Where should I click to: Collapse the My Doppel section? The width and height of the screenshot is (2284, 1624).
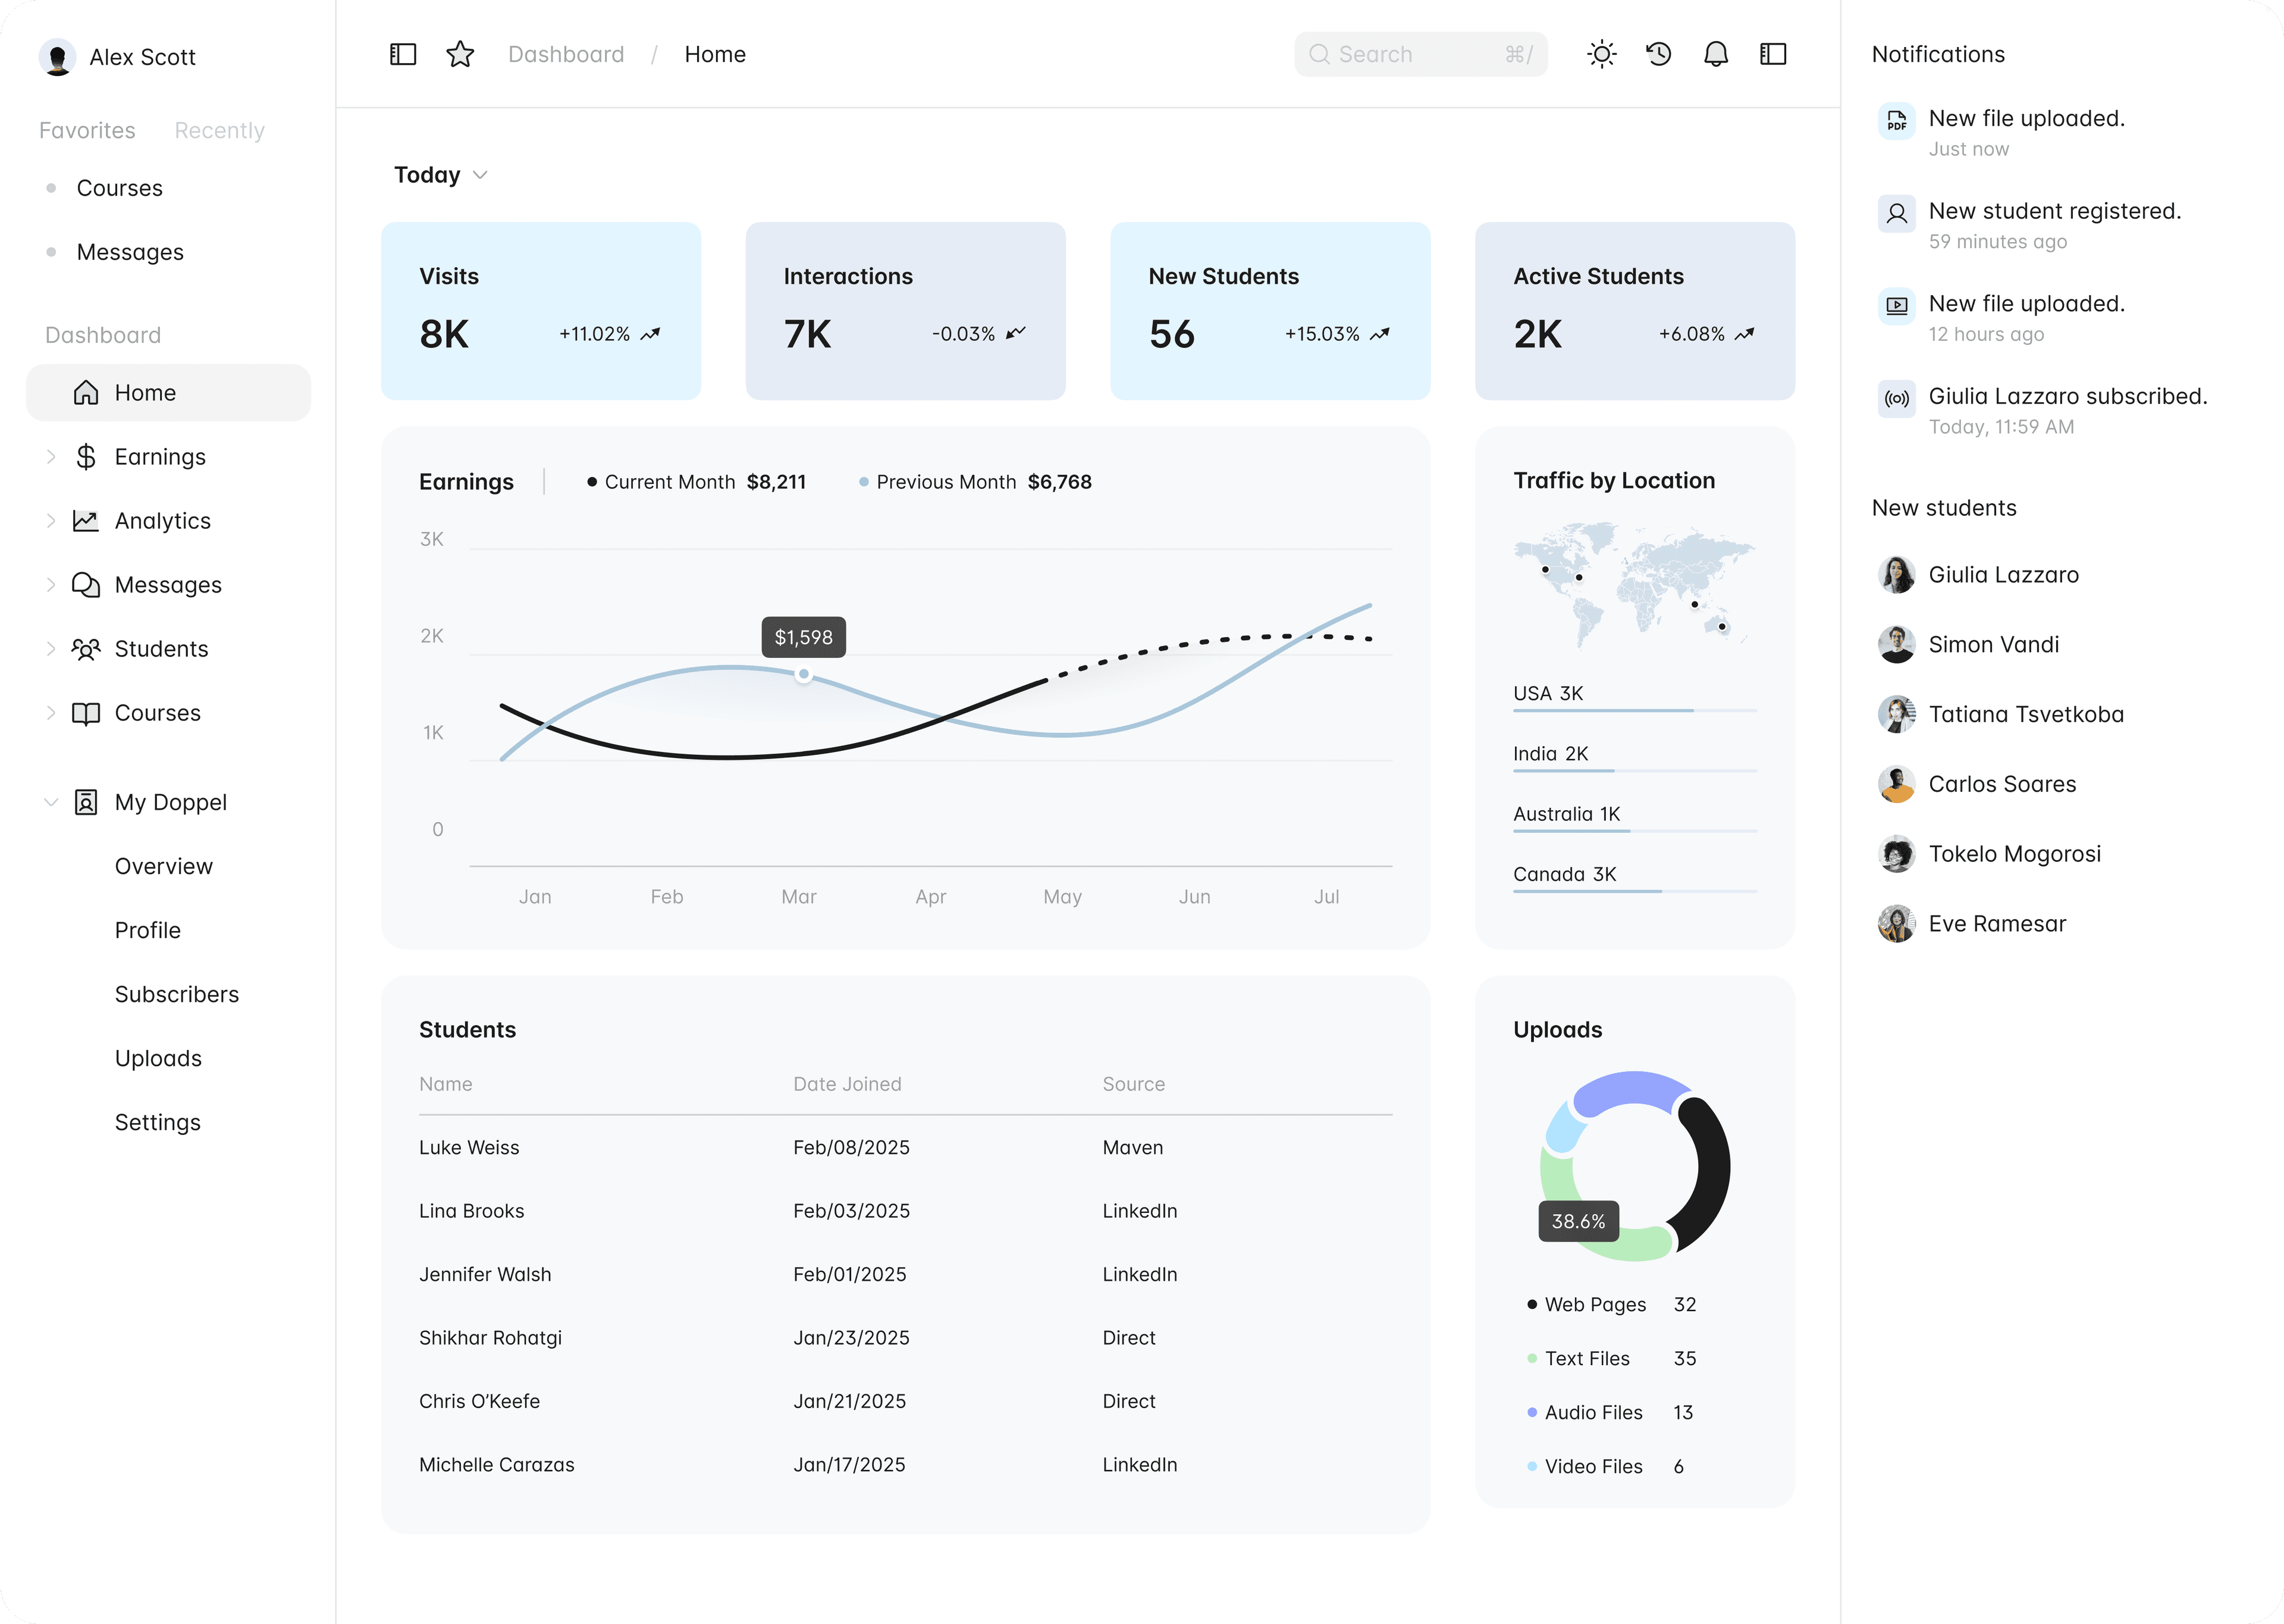tap(51, 802)
